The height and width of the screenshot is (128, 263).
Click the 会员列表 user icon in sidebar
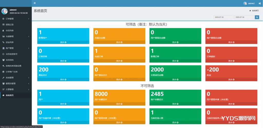[3, 31]
